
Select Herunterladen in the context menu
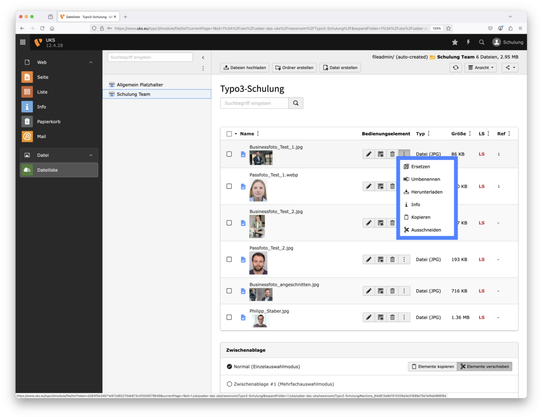[426, 192]
